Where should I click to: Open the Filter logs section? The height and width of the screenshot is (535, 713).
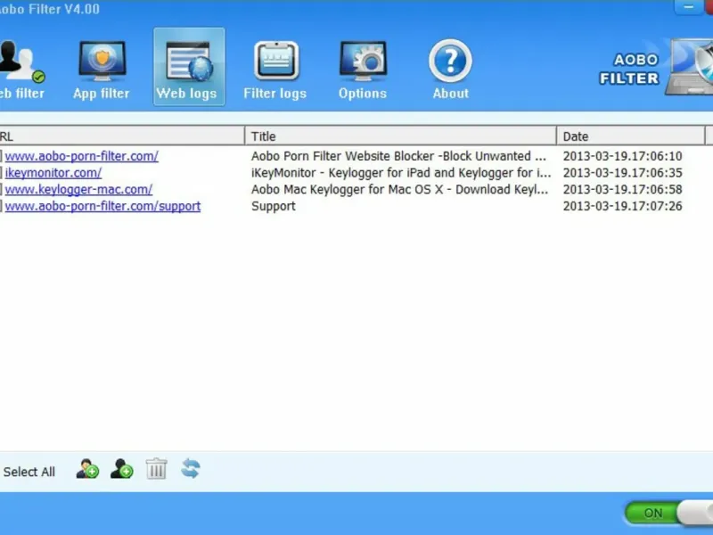point(275,69)
